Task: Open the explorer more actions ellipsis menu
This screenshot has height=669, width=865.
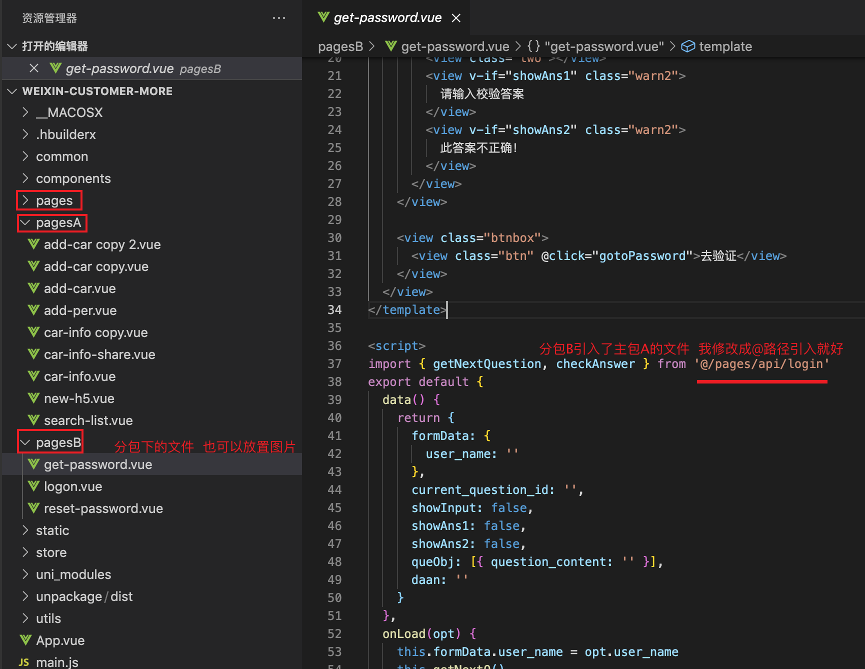Action: 279,18
